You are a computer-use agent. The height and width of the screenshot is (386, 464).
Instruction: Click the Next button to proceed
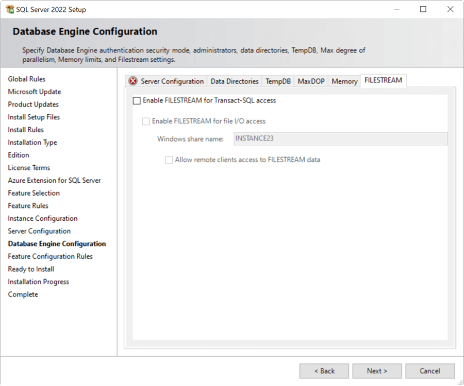377,371
